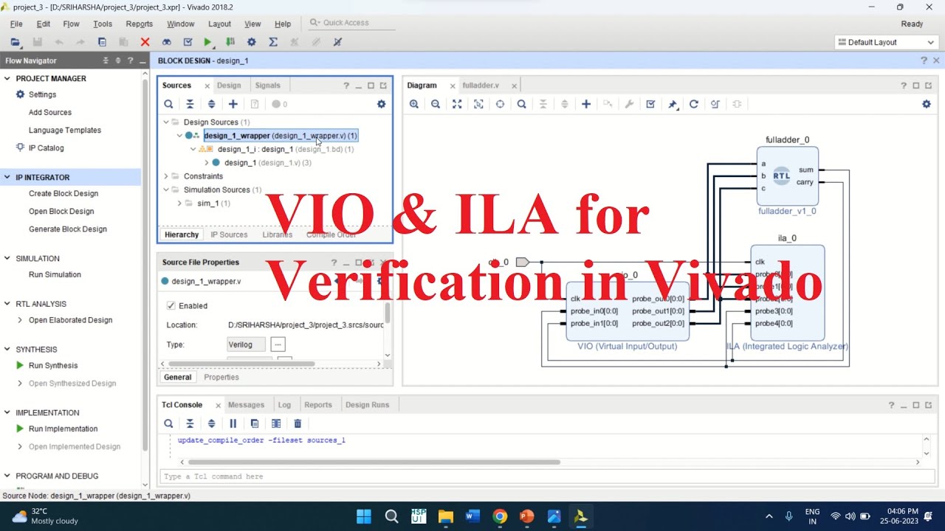Image resolution: width=945 pixels, height=531 pixels.
Task: Open the Reports menu
Action: tap(140, 24)
